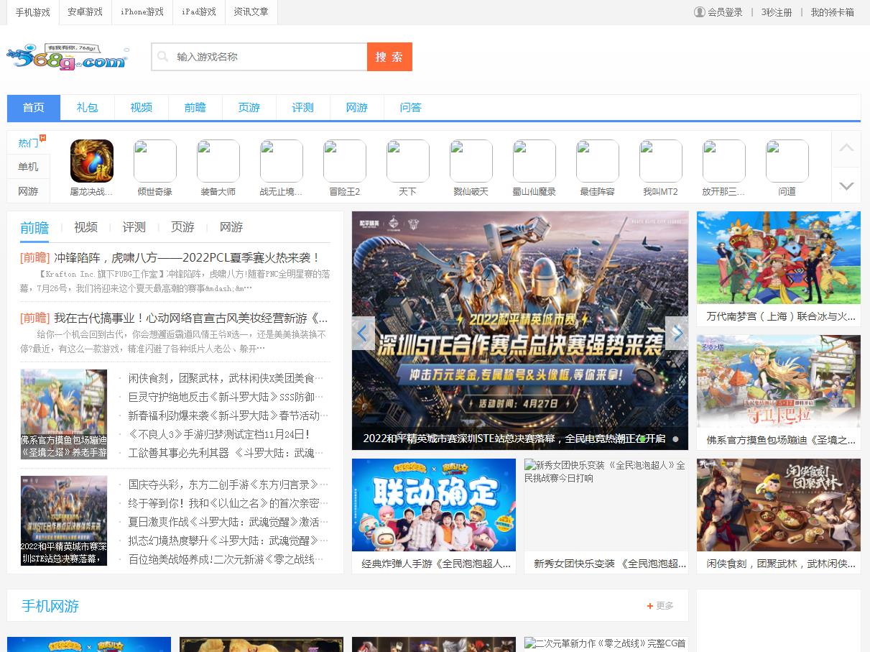Open the 放开那三 game icon
Viewport: 870px width, 652px height.
(724, 161)
